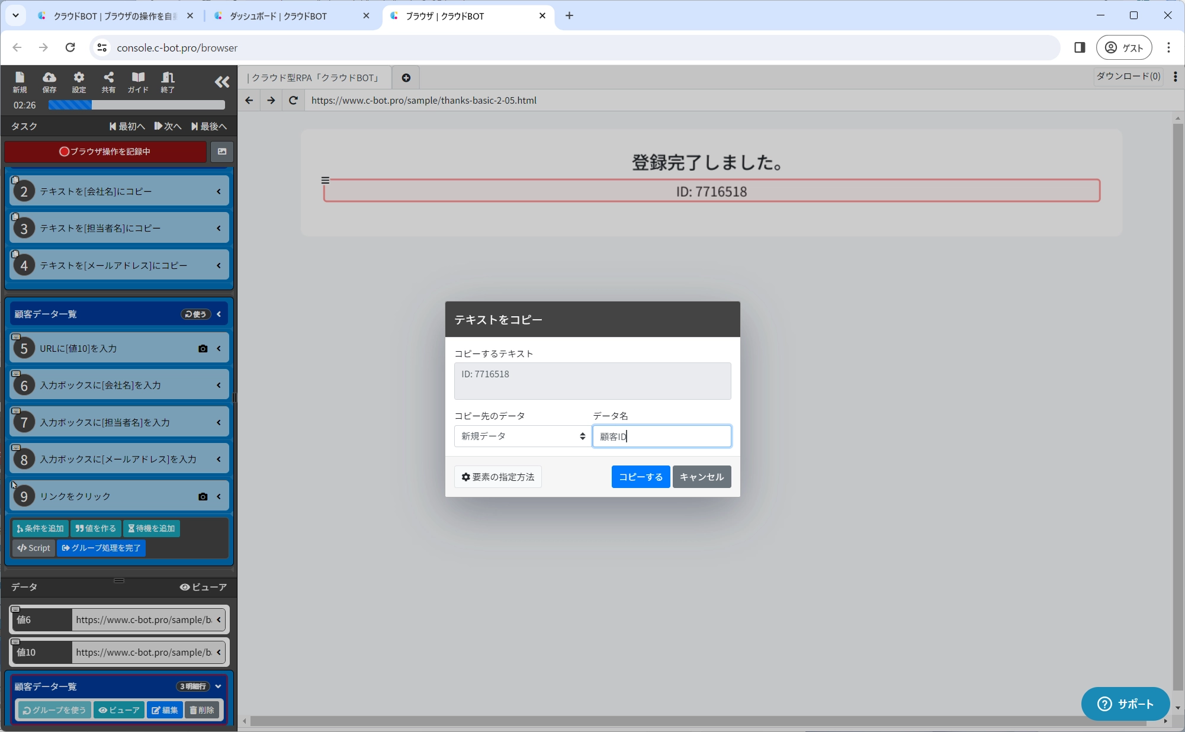The height and width of the screenshot is (732, 1185).
Task: Collapse sidebar with double-chevron icon
Action: point(222,82)
